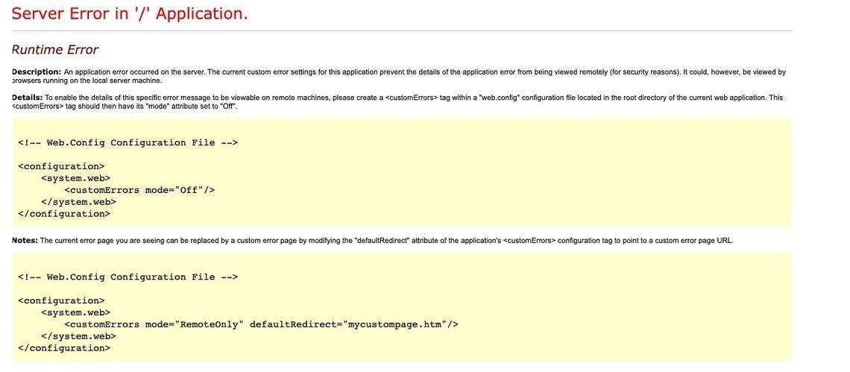The image size is (850, 372).
Task: Click the bold "Description:" label
Action: (36, 72)
